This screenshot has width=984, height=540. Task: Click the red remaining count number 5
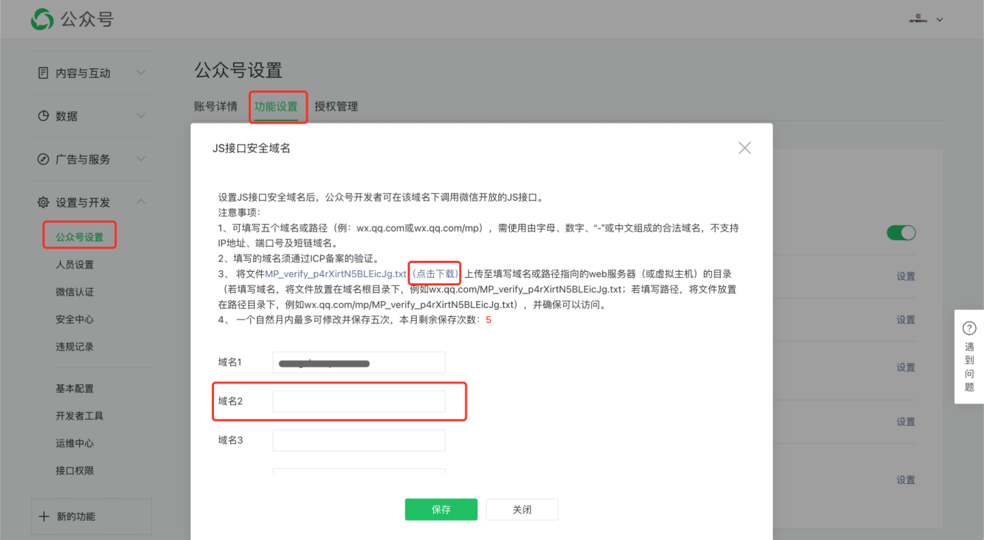point(489,319)
